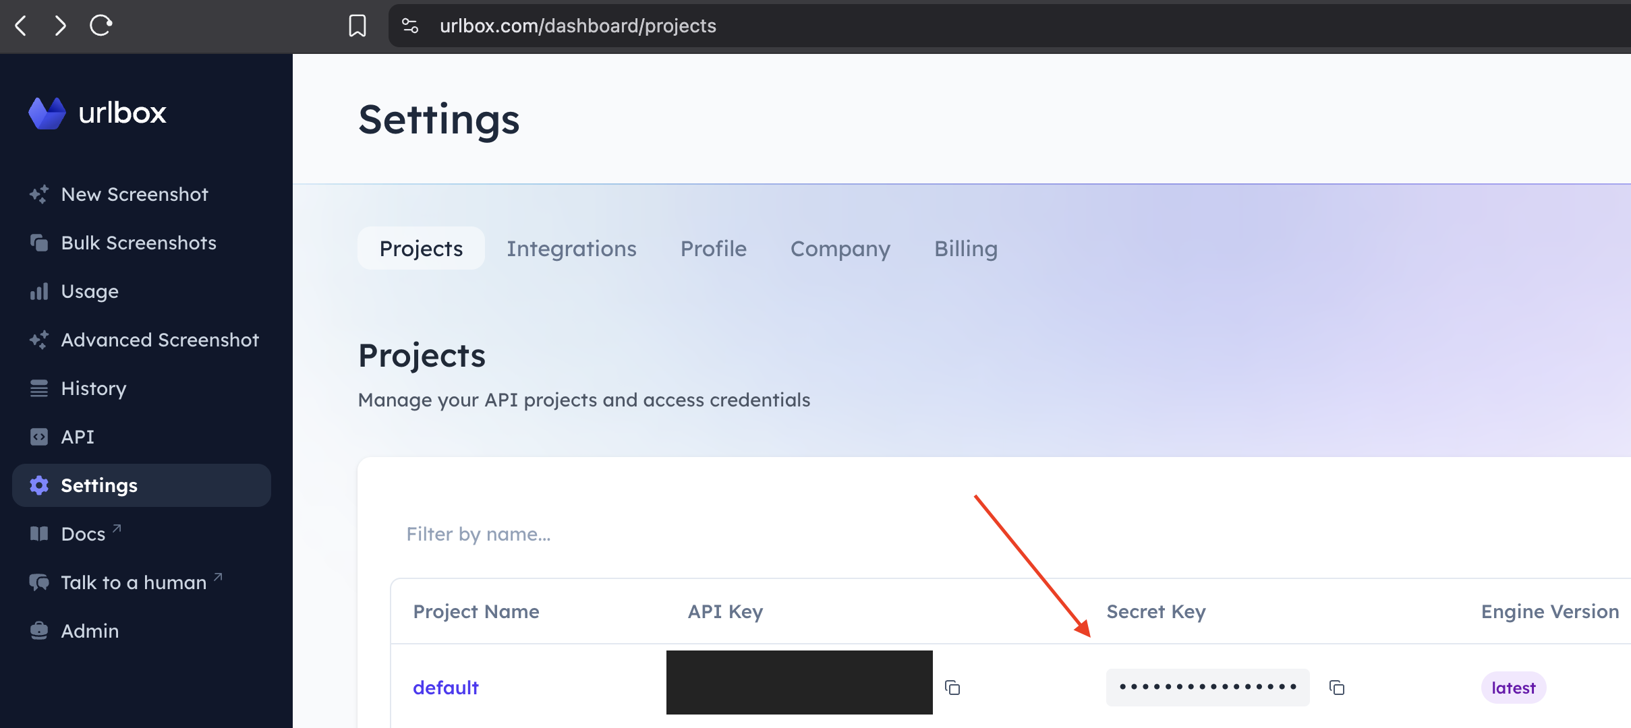
Task: Click the external link arrow beside Docs
Action: coord(117,528)
